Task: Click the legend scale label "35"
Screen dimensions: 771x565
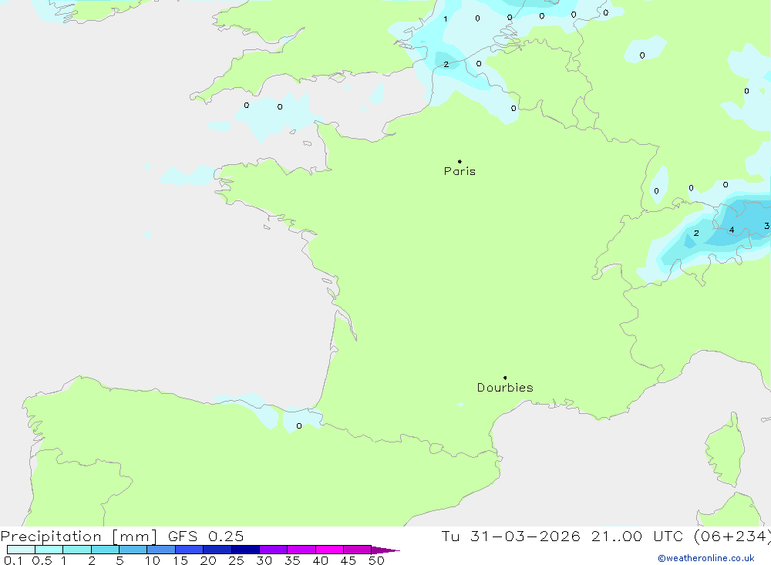Action: [292, 560]
